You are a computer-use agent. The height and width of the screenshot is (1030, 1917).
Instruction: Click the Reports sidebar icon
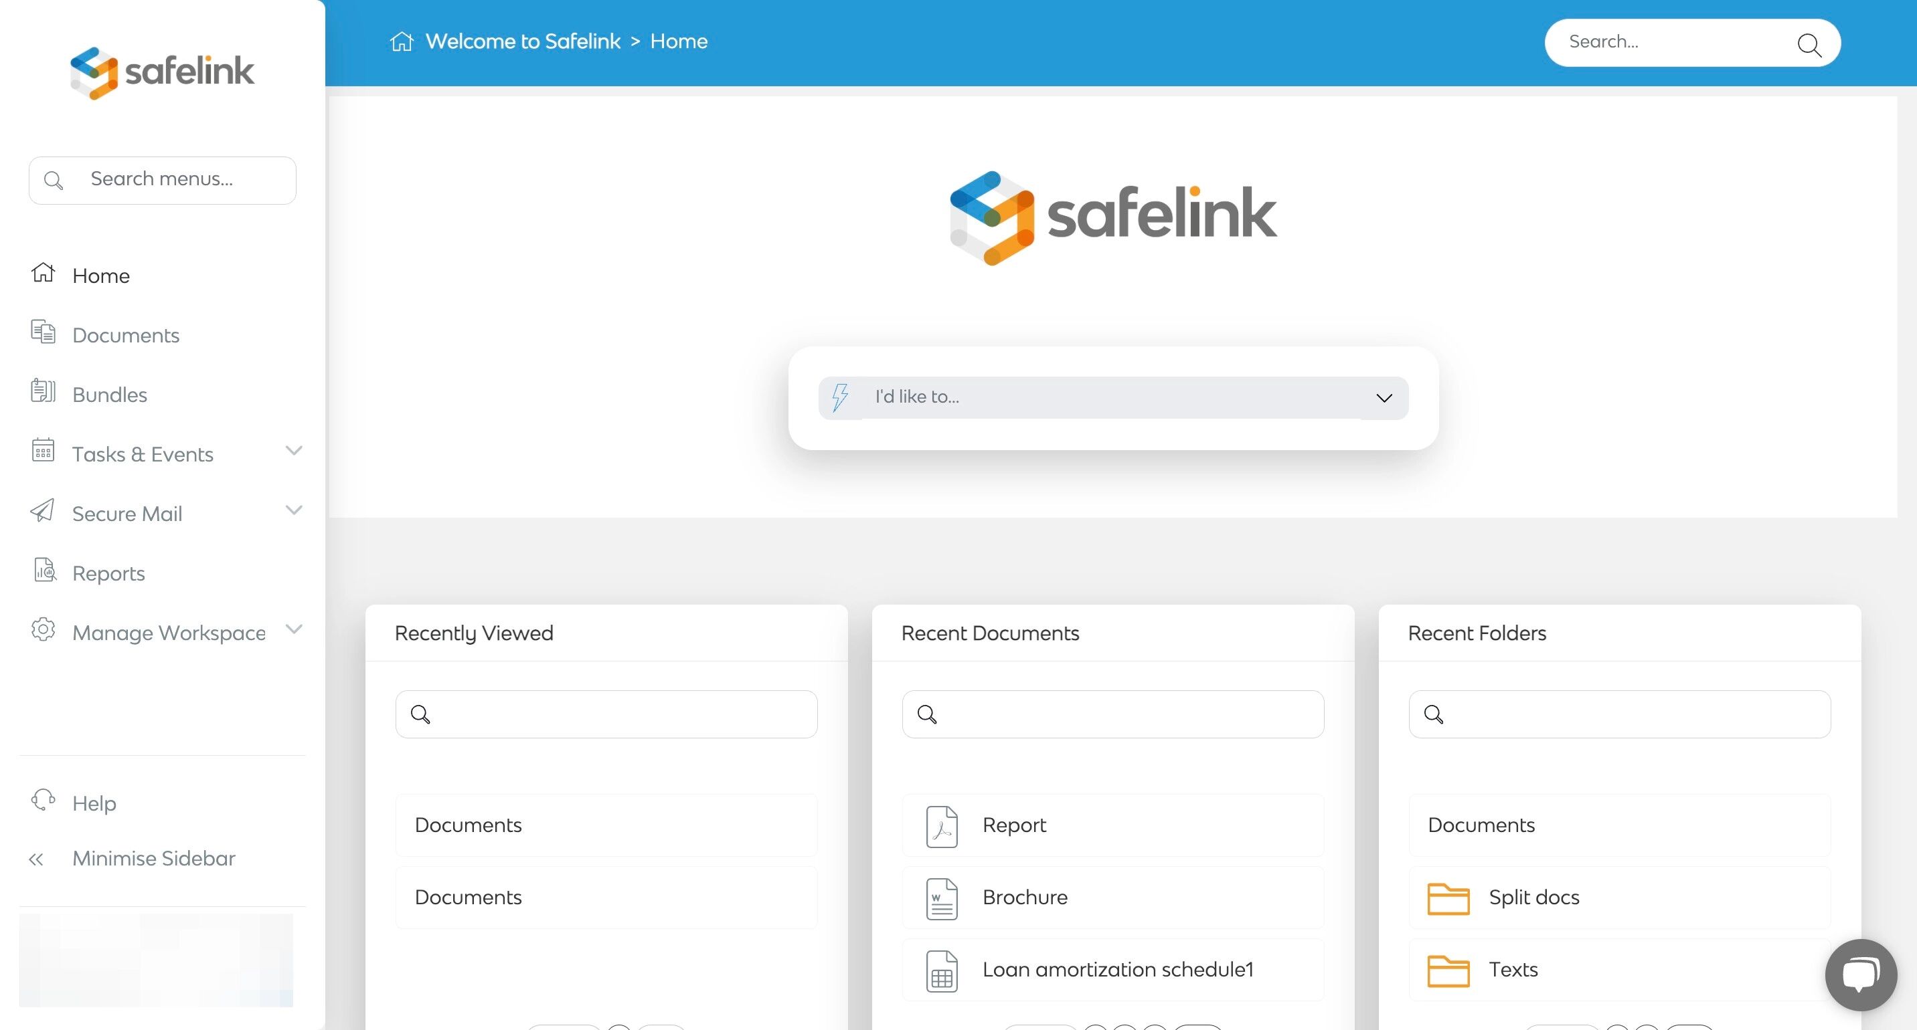pyautogui.click(x=45, y=571)
